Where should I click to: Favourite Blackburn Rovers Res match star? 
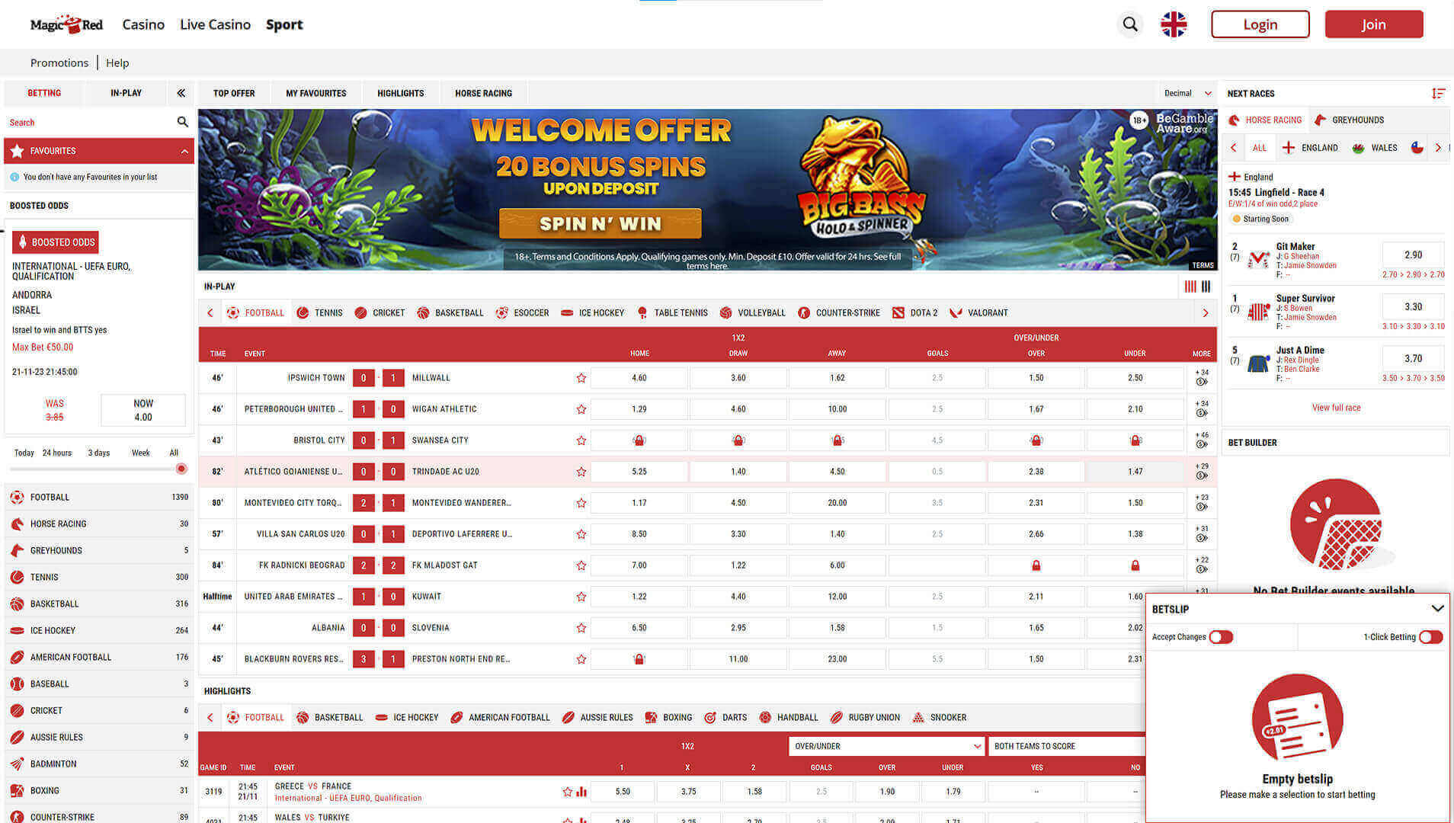(x=581, y=659)
